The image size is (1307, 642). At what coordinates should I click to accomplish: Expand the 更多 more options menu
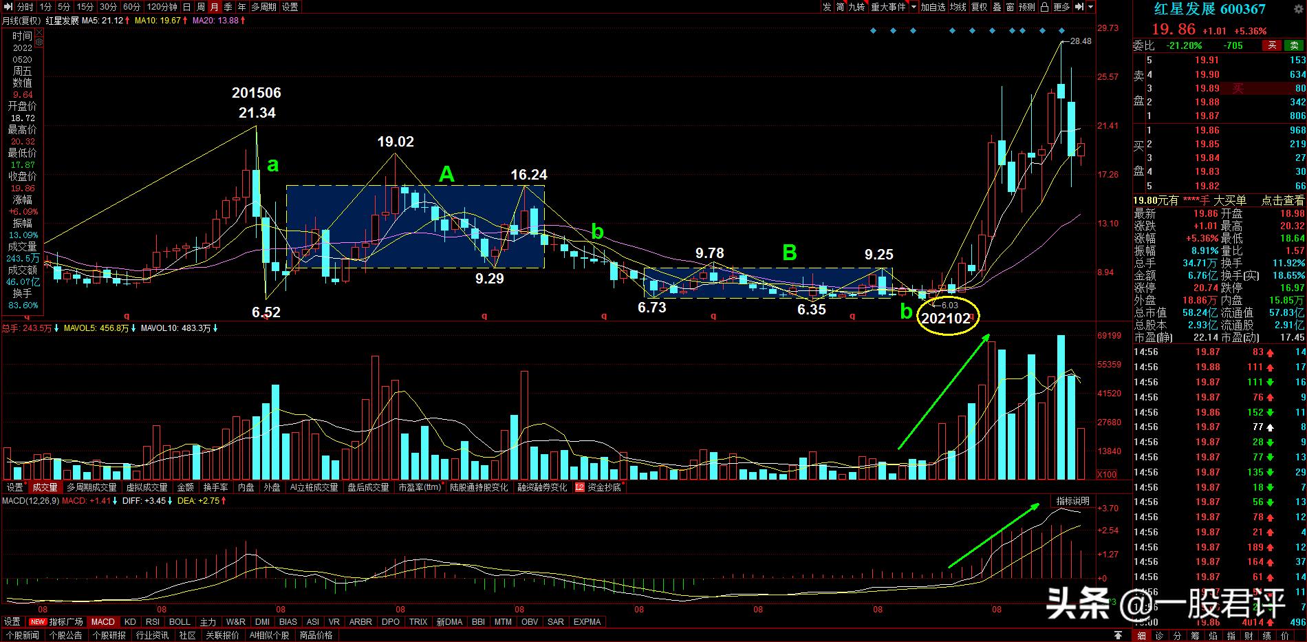click(1061, 7)
